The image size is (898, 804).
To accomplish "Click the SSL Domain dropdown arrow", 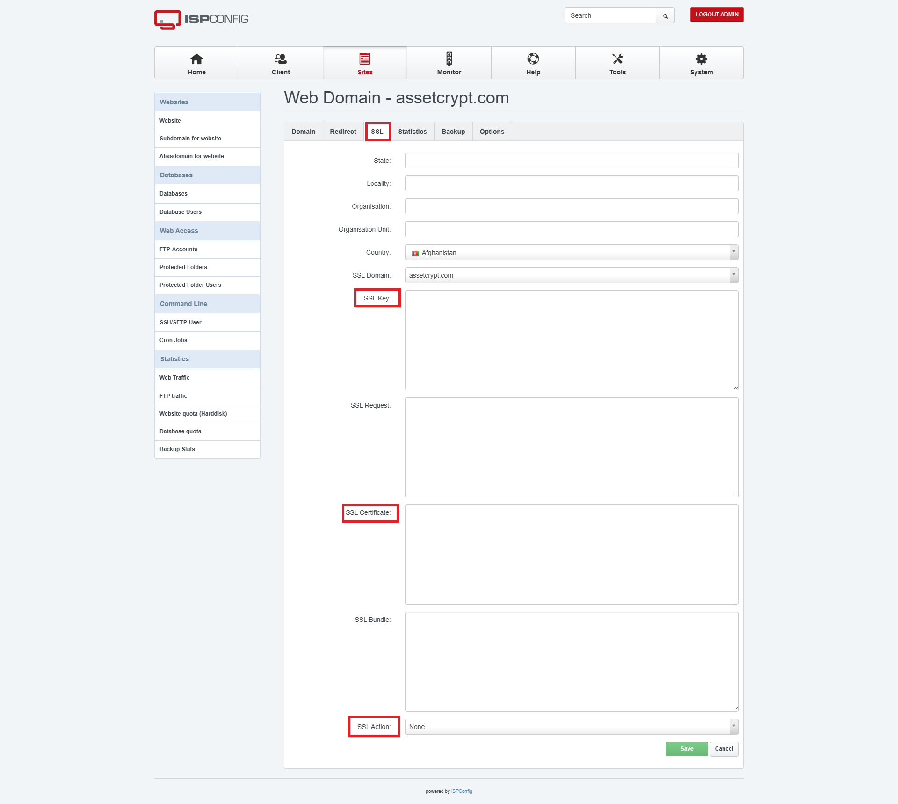I will pos(734,275).
